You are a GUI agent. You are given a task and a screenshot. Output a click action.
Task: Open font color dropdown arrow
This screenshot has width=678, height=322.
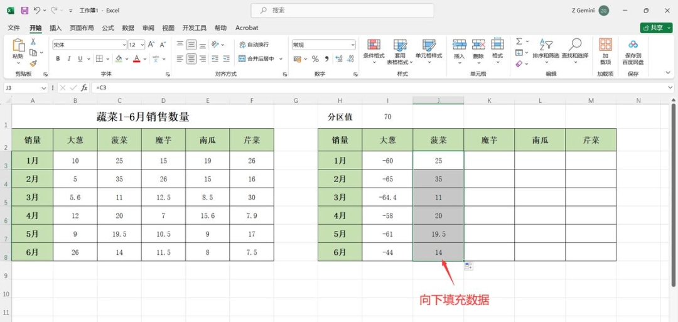click(x=145, y=59)
